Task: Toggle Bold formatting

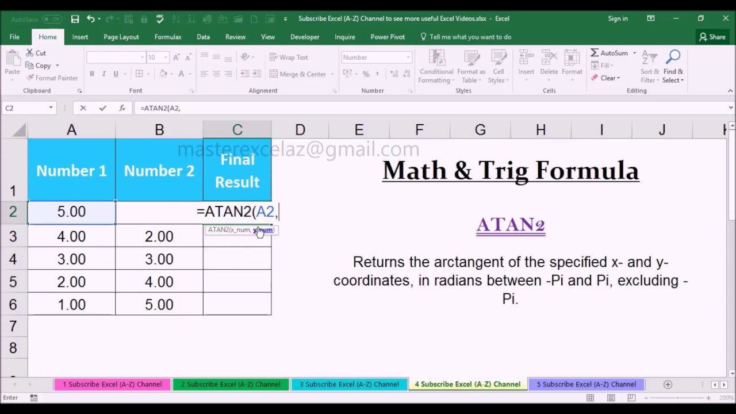Action: tap(91, 74)
